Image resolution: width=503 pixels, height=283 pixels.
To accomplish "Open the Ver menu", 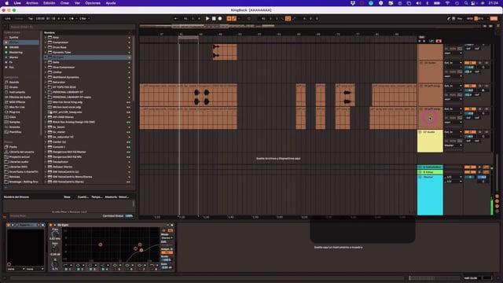I will (77, 3).
